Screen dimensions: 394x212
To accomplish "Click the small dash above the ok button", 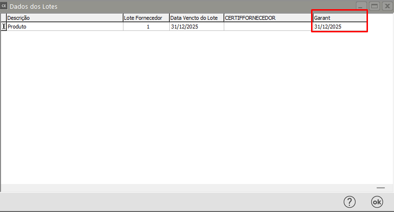I will click(x=380, y=188).
